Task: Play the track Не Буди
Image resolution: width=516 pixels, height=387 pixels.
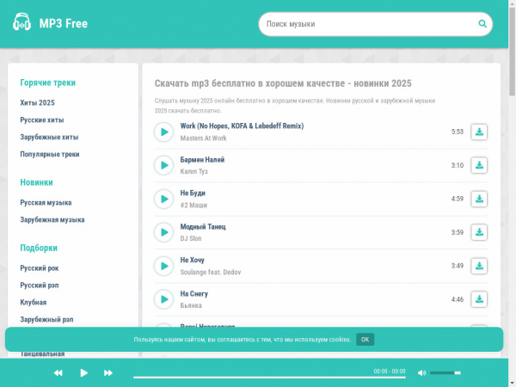Action: coord(163,199)
